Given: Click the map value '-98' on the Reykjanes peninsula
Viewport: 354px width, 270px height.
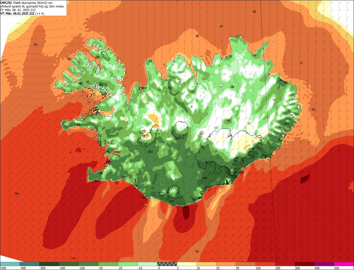Looking at the screenshot, I should (100, 173).
